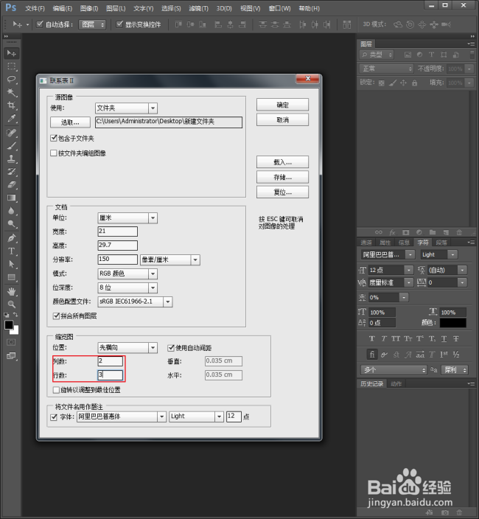Viewport: 479px width, 519px height.
Task: Select the Zoom tool
Action: click(12, 304)
